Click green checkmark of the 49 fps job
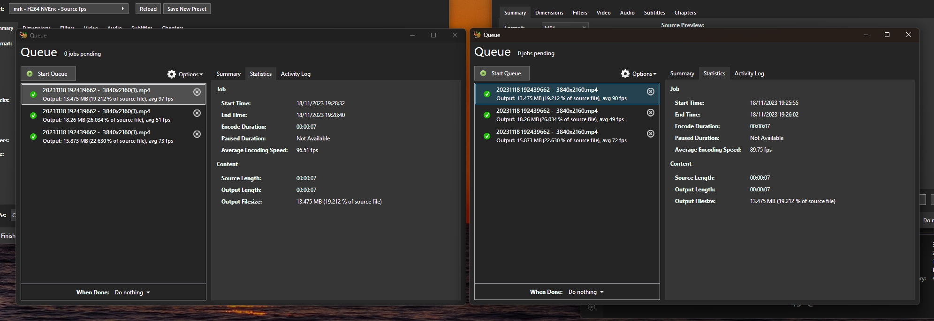Viewport: 934px width, 321px height. tap(487, 115)
